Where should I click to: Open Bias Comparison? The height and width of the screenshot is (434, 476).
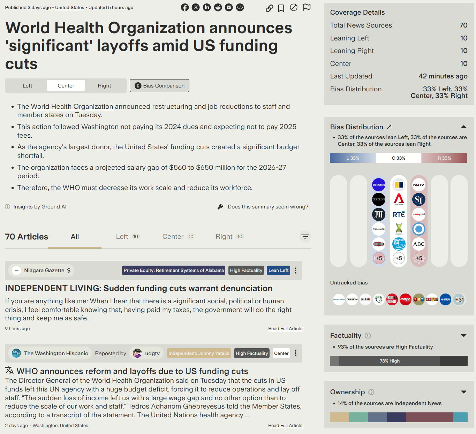[159, 85]
